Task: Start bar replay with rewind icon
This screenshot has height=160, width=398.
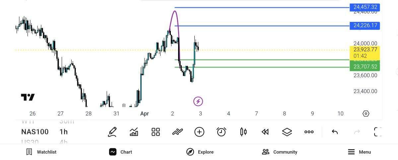Action: click(265, 132)
